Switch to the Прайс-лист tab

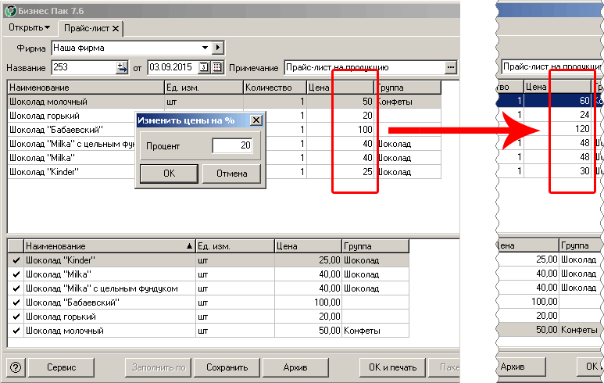click(x=86, y=28)
